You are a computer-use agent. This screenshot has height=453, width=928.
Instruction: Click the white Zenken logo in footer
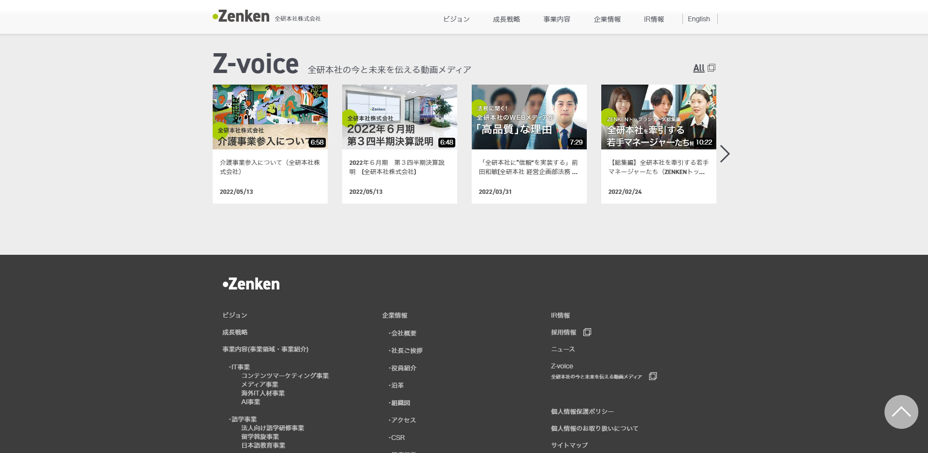tap(251, 284)
